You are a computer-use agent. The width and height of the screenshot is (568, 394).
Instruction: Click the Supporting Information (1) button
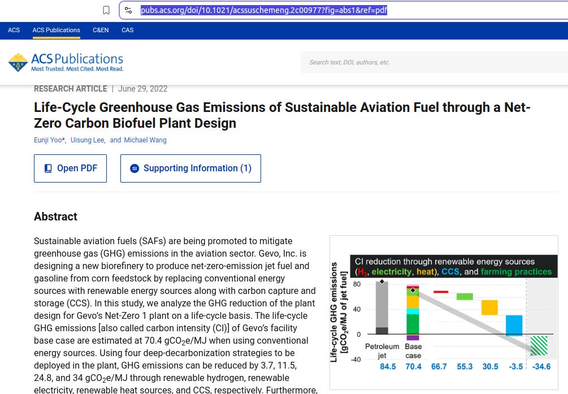[x=190, y=168]
